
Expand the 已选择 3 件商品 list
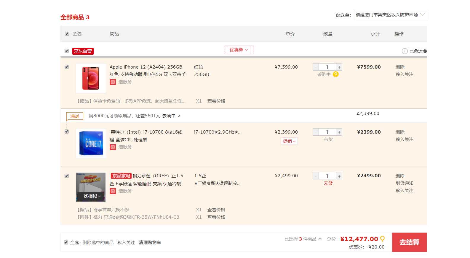pyautogui.click(x=303, y=239)
